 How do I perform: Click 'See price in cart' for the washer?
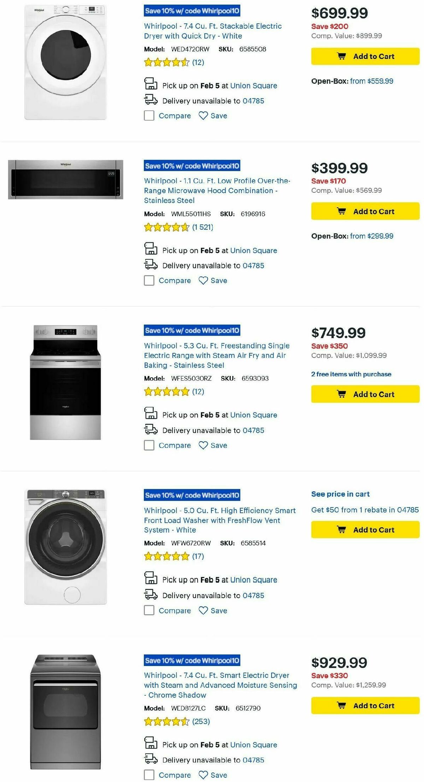(x=340, y=494)
